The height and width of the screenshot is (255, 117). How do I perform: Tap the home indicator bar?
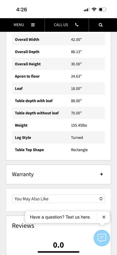point(58,252)
